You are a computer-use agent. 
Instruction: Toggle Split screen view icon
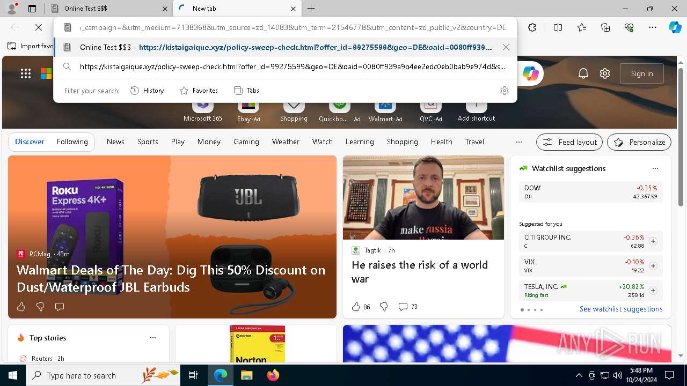(558, 27)
